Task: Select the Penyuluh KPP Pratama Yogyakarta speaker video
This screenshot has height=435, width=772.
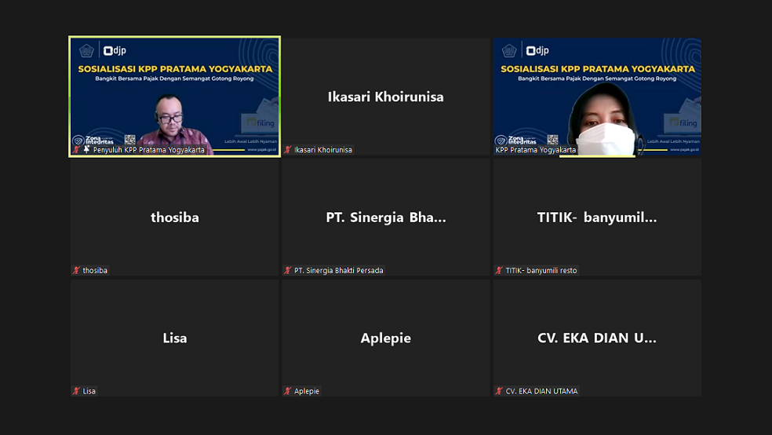Action: click(x=174, y=96)
